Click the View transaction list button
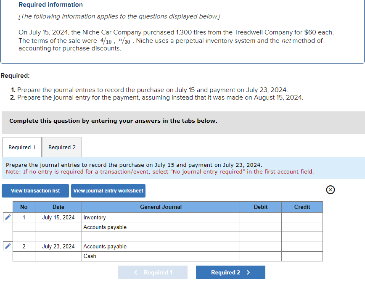The height and width of the screenshot is (303, 365). [35, 191]
